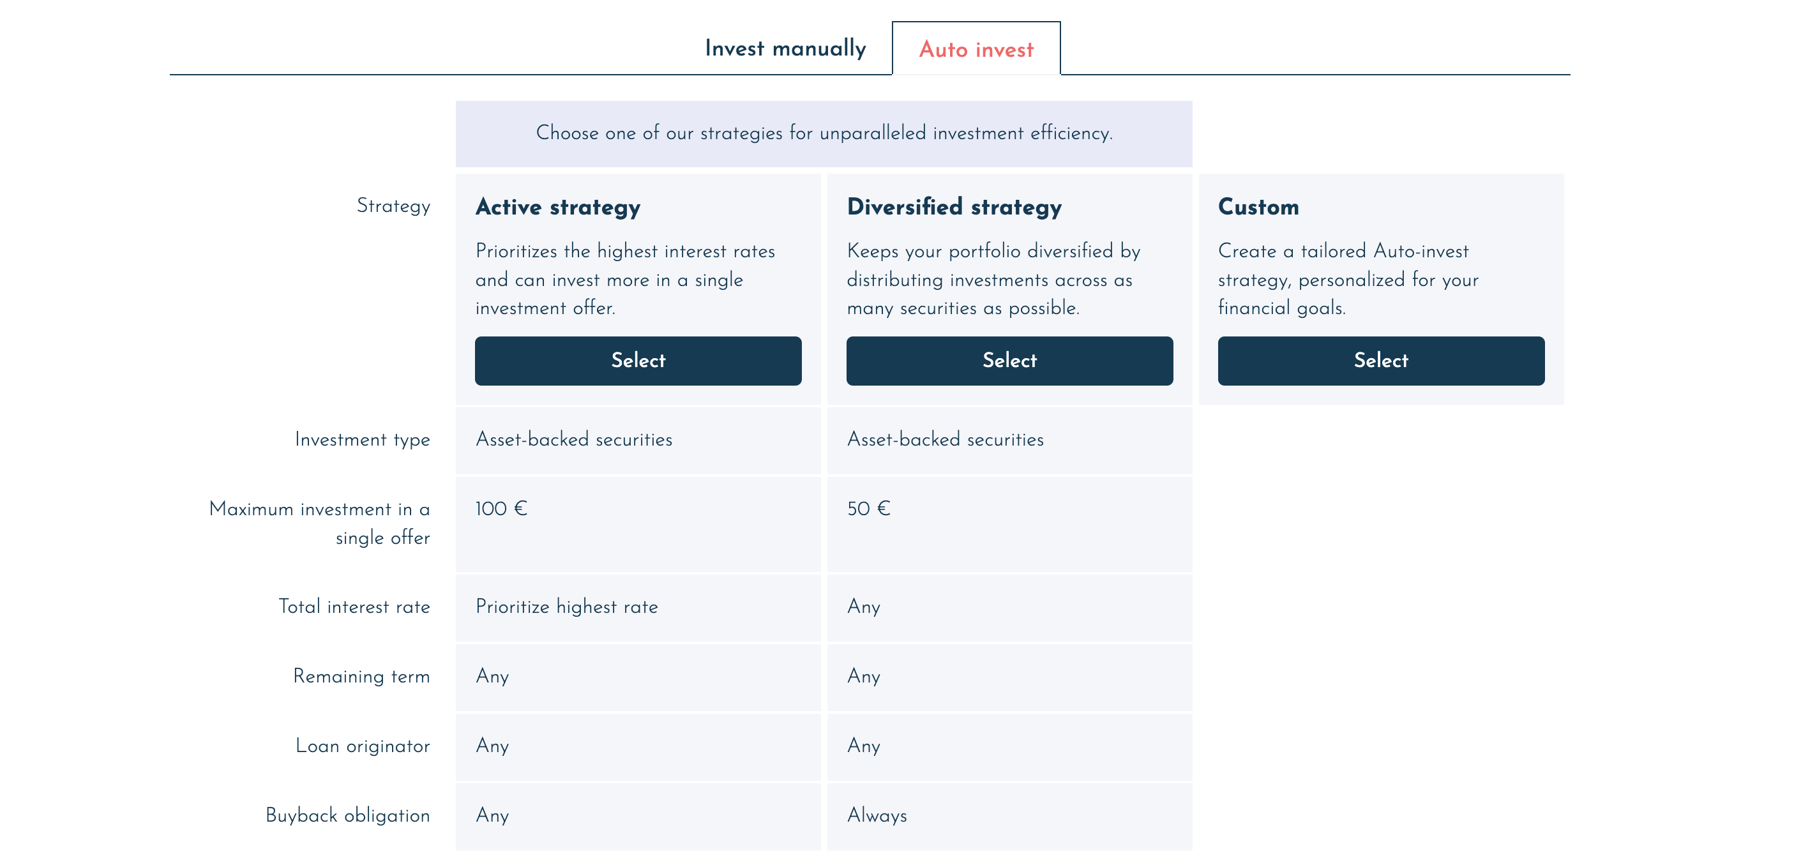The height and width of the screenshot is (867, 1794).
Task: Click the Total interest rate label
Action: pyautogui.click(x=354, y=607)
